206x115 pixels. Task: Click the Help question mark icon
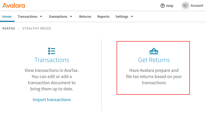pos(162,6)
